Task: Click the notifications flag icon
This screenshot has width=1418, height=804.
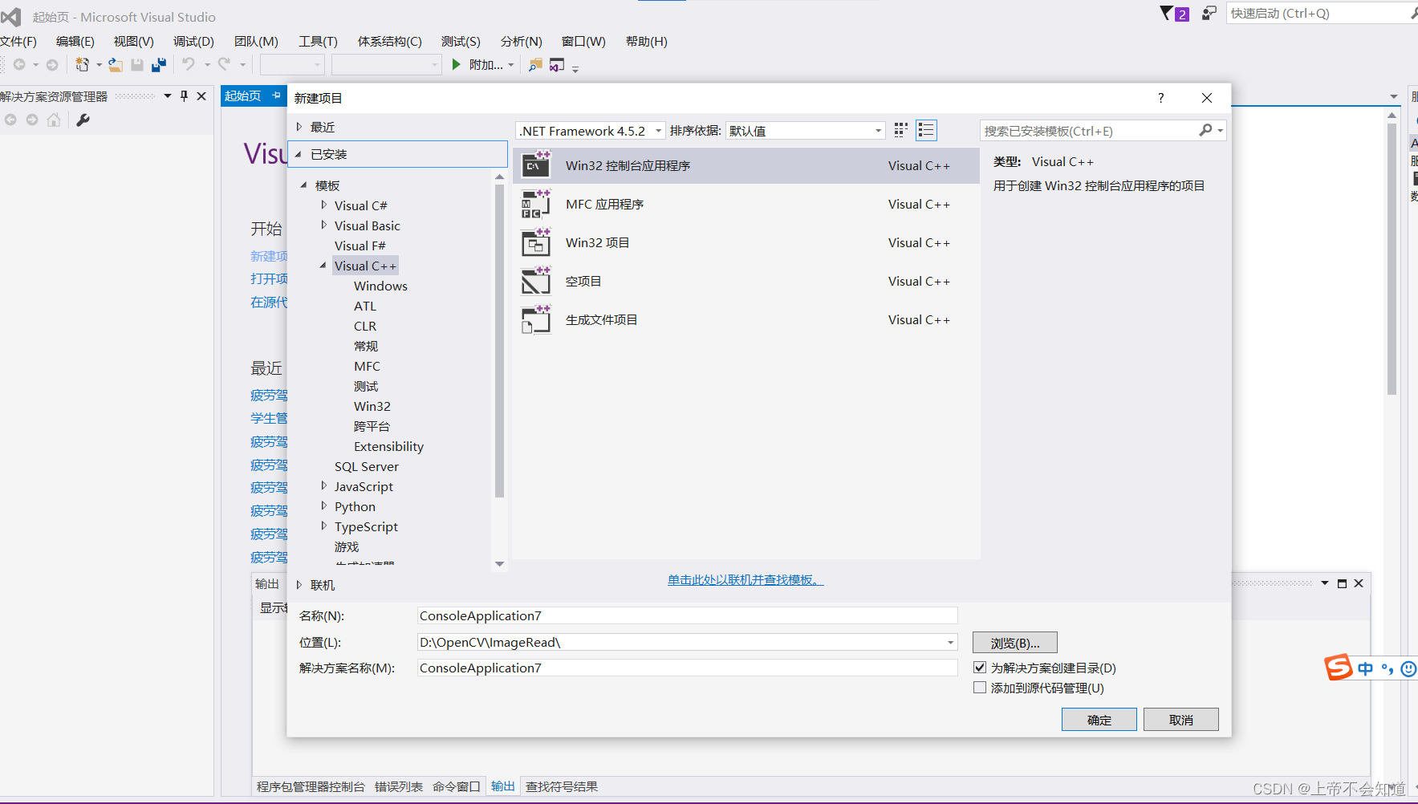Action: click(x=1167, y=14)
